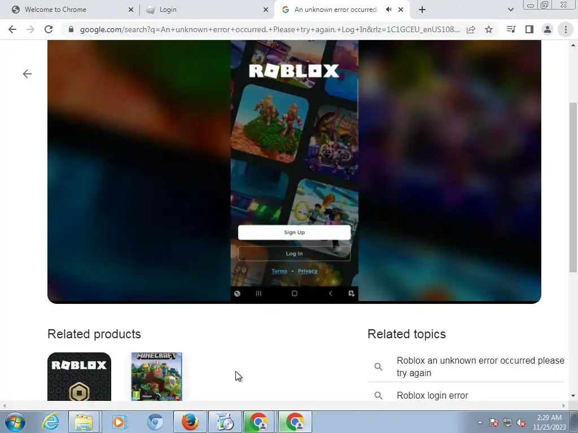Click the muted volume tray icon
The image size is (578, 433).
click(x=521, y=423)
